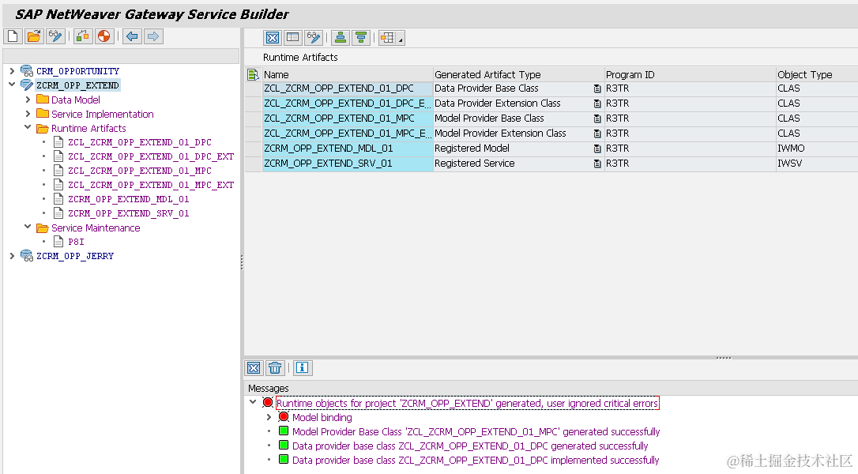Click the green status icon of Model Provider Base Class message

[x=284, y=431]
